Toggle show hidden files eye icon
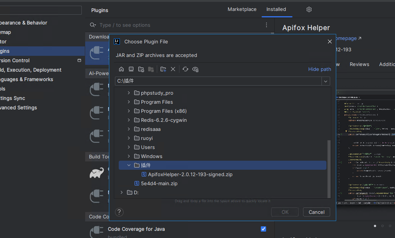Image resolution: width=395 pixels, height=238 pixels. pos(195,69)
